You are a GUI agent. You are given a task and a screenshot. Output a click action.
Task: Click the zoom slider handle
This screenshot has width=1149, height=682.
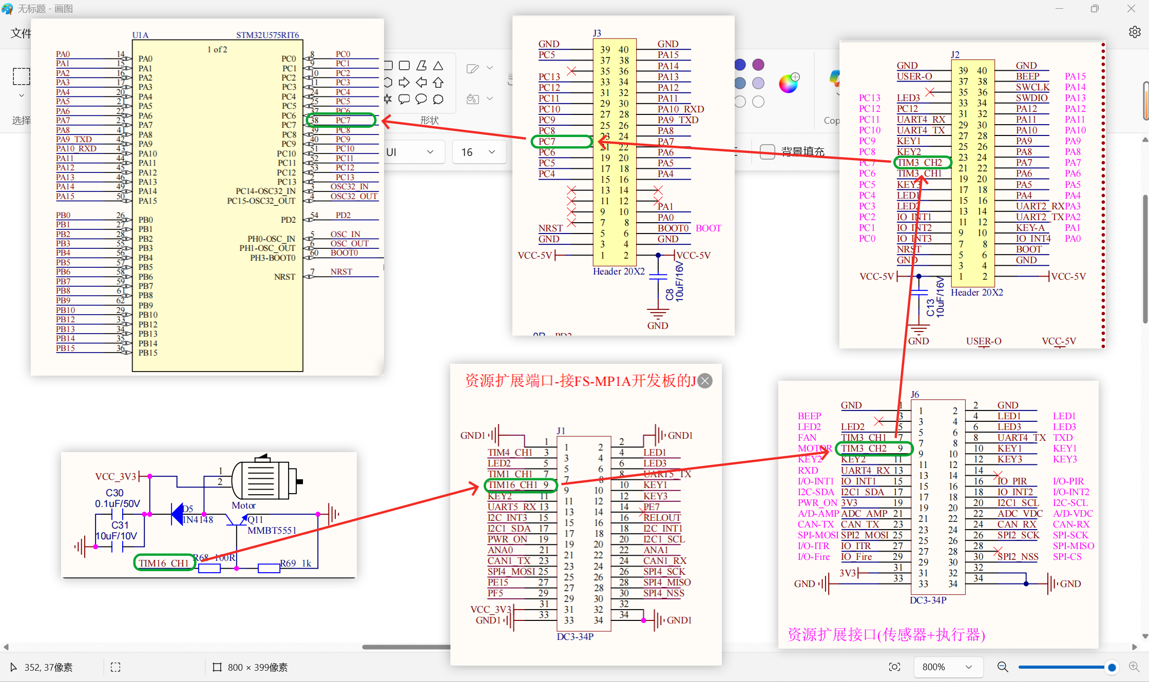coord(1112,667)
